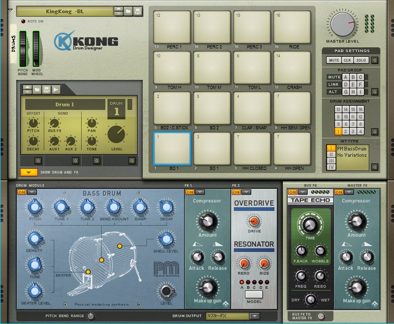Click the Pitch Bend wheel
Image resolution: width=394 pixels, height=324 pixels.
(23, 49)
